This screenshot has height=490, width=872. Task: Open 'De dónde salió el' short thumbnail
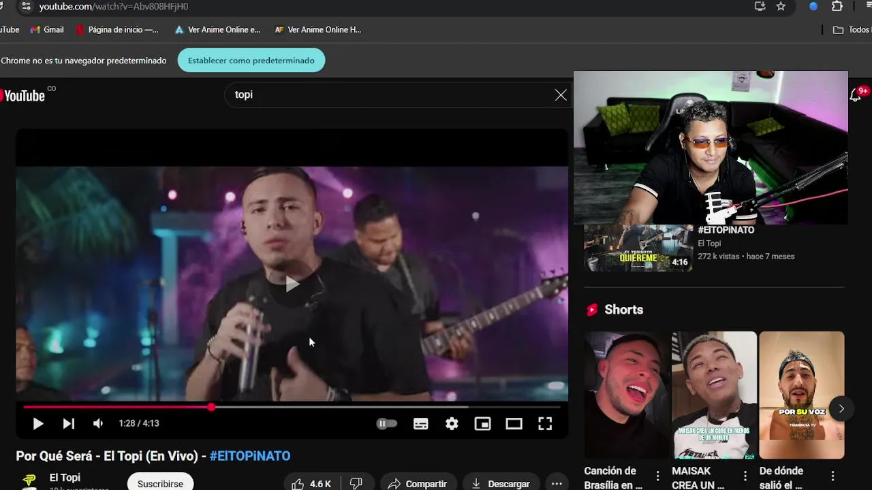click(x=802, y=395)
